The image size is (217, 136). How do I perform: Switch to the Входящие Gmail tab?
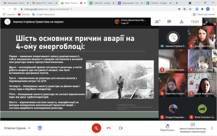point(16,3)
